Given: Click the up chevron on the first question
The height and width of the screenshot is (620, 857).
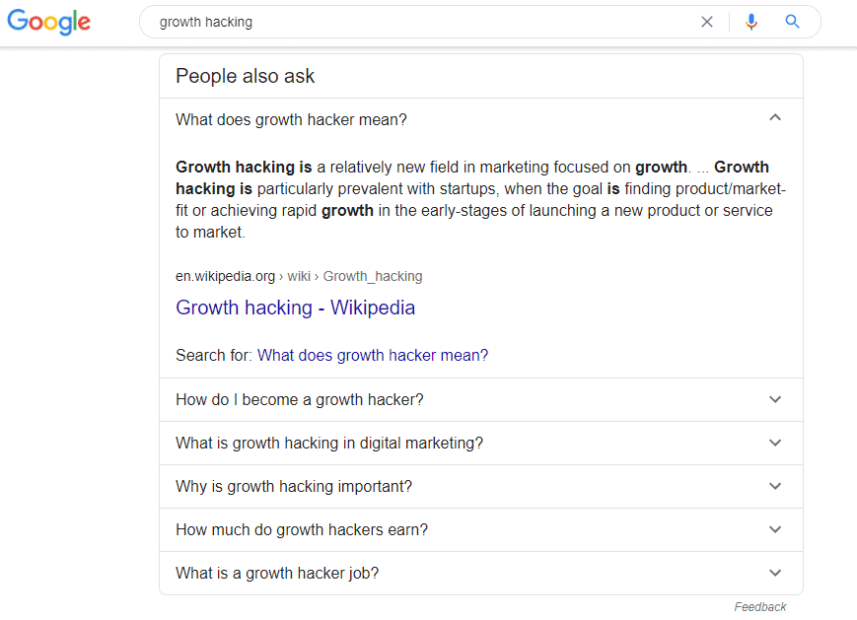Looking at the screenshot, I should tap(775, 118).
